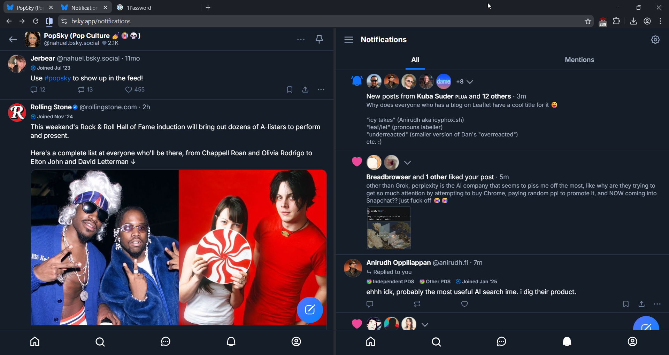This screenshot has height=355, width=669.
Task: Compose new post in left pane
Action: pyautogui.click(x=310, y=310)
